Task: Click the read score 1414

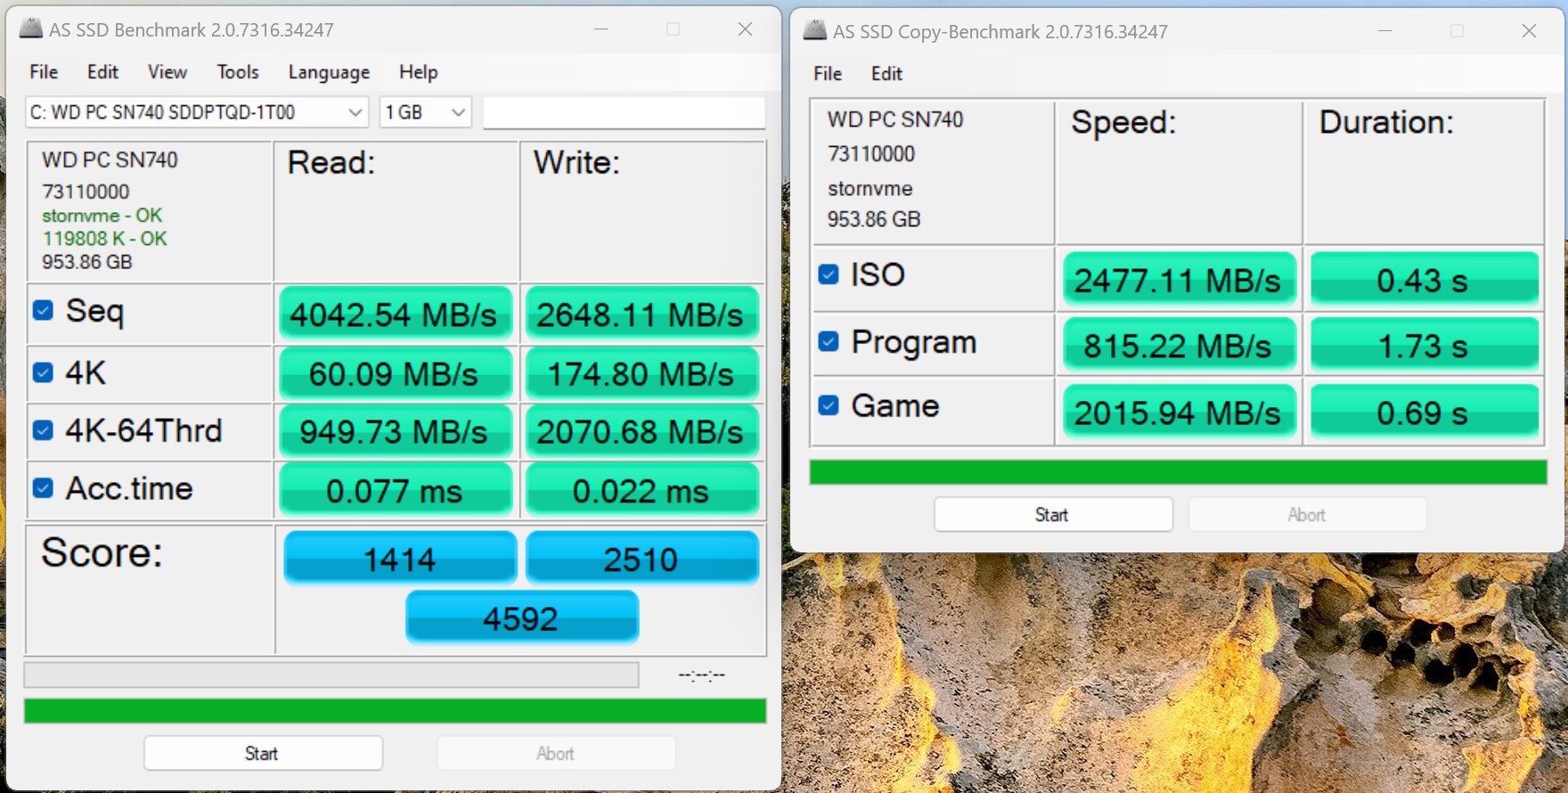Action: tap(399, 559)
